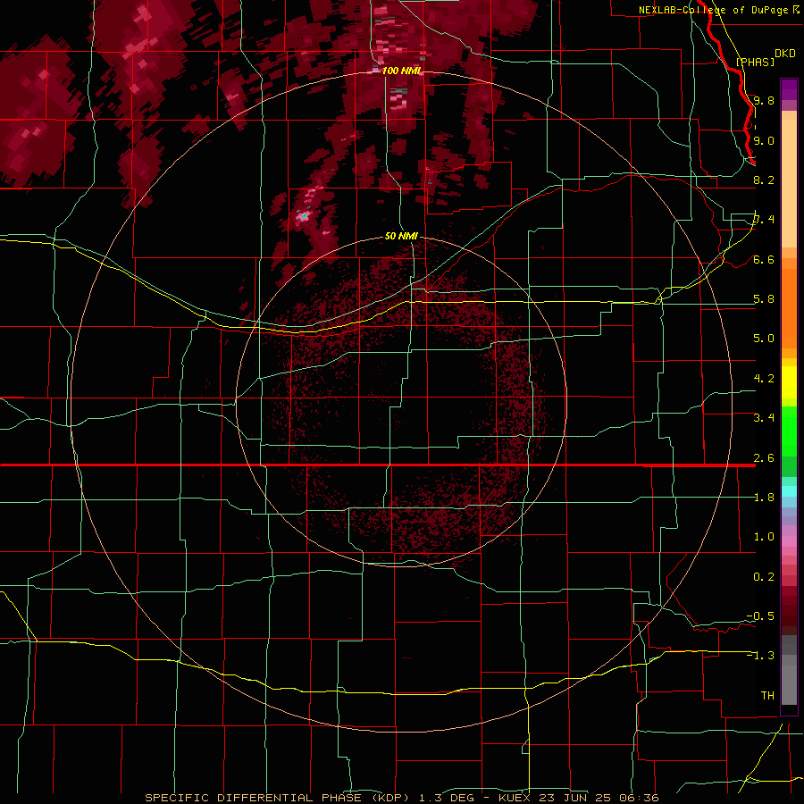
Task: Click the 50 NMI range ring label
Action: tap(401, 236)
